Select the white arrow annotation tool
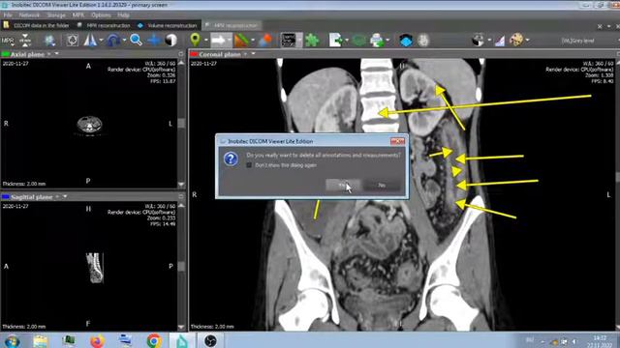The width and height of the screenshot is (620, 348). (x=218, y=41)
